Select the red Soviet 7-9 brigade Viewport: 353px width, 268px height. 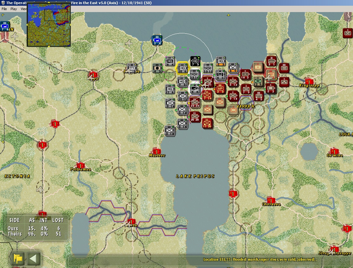[x=246, y=89]
